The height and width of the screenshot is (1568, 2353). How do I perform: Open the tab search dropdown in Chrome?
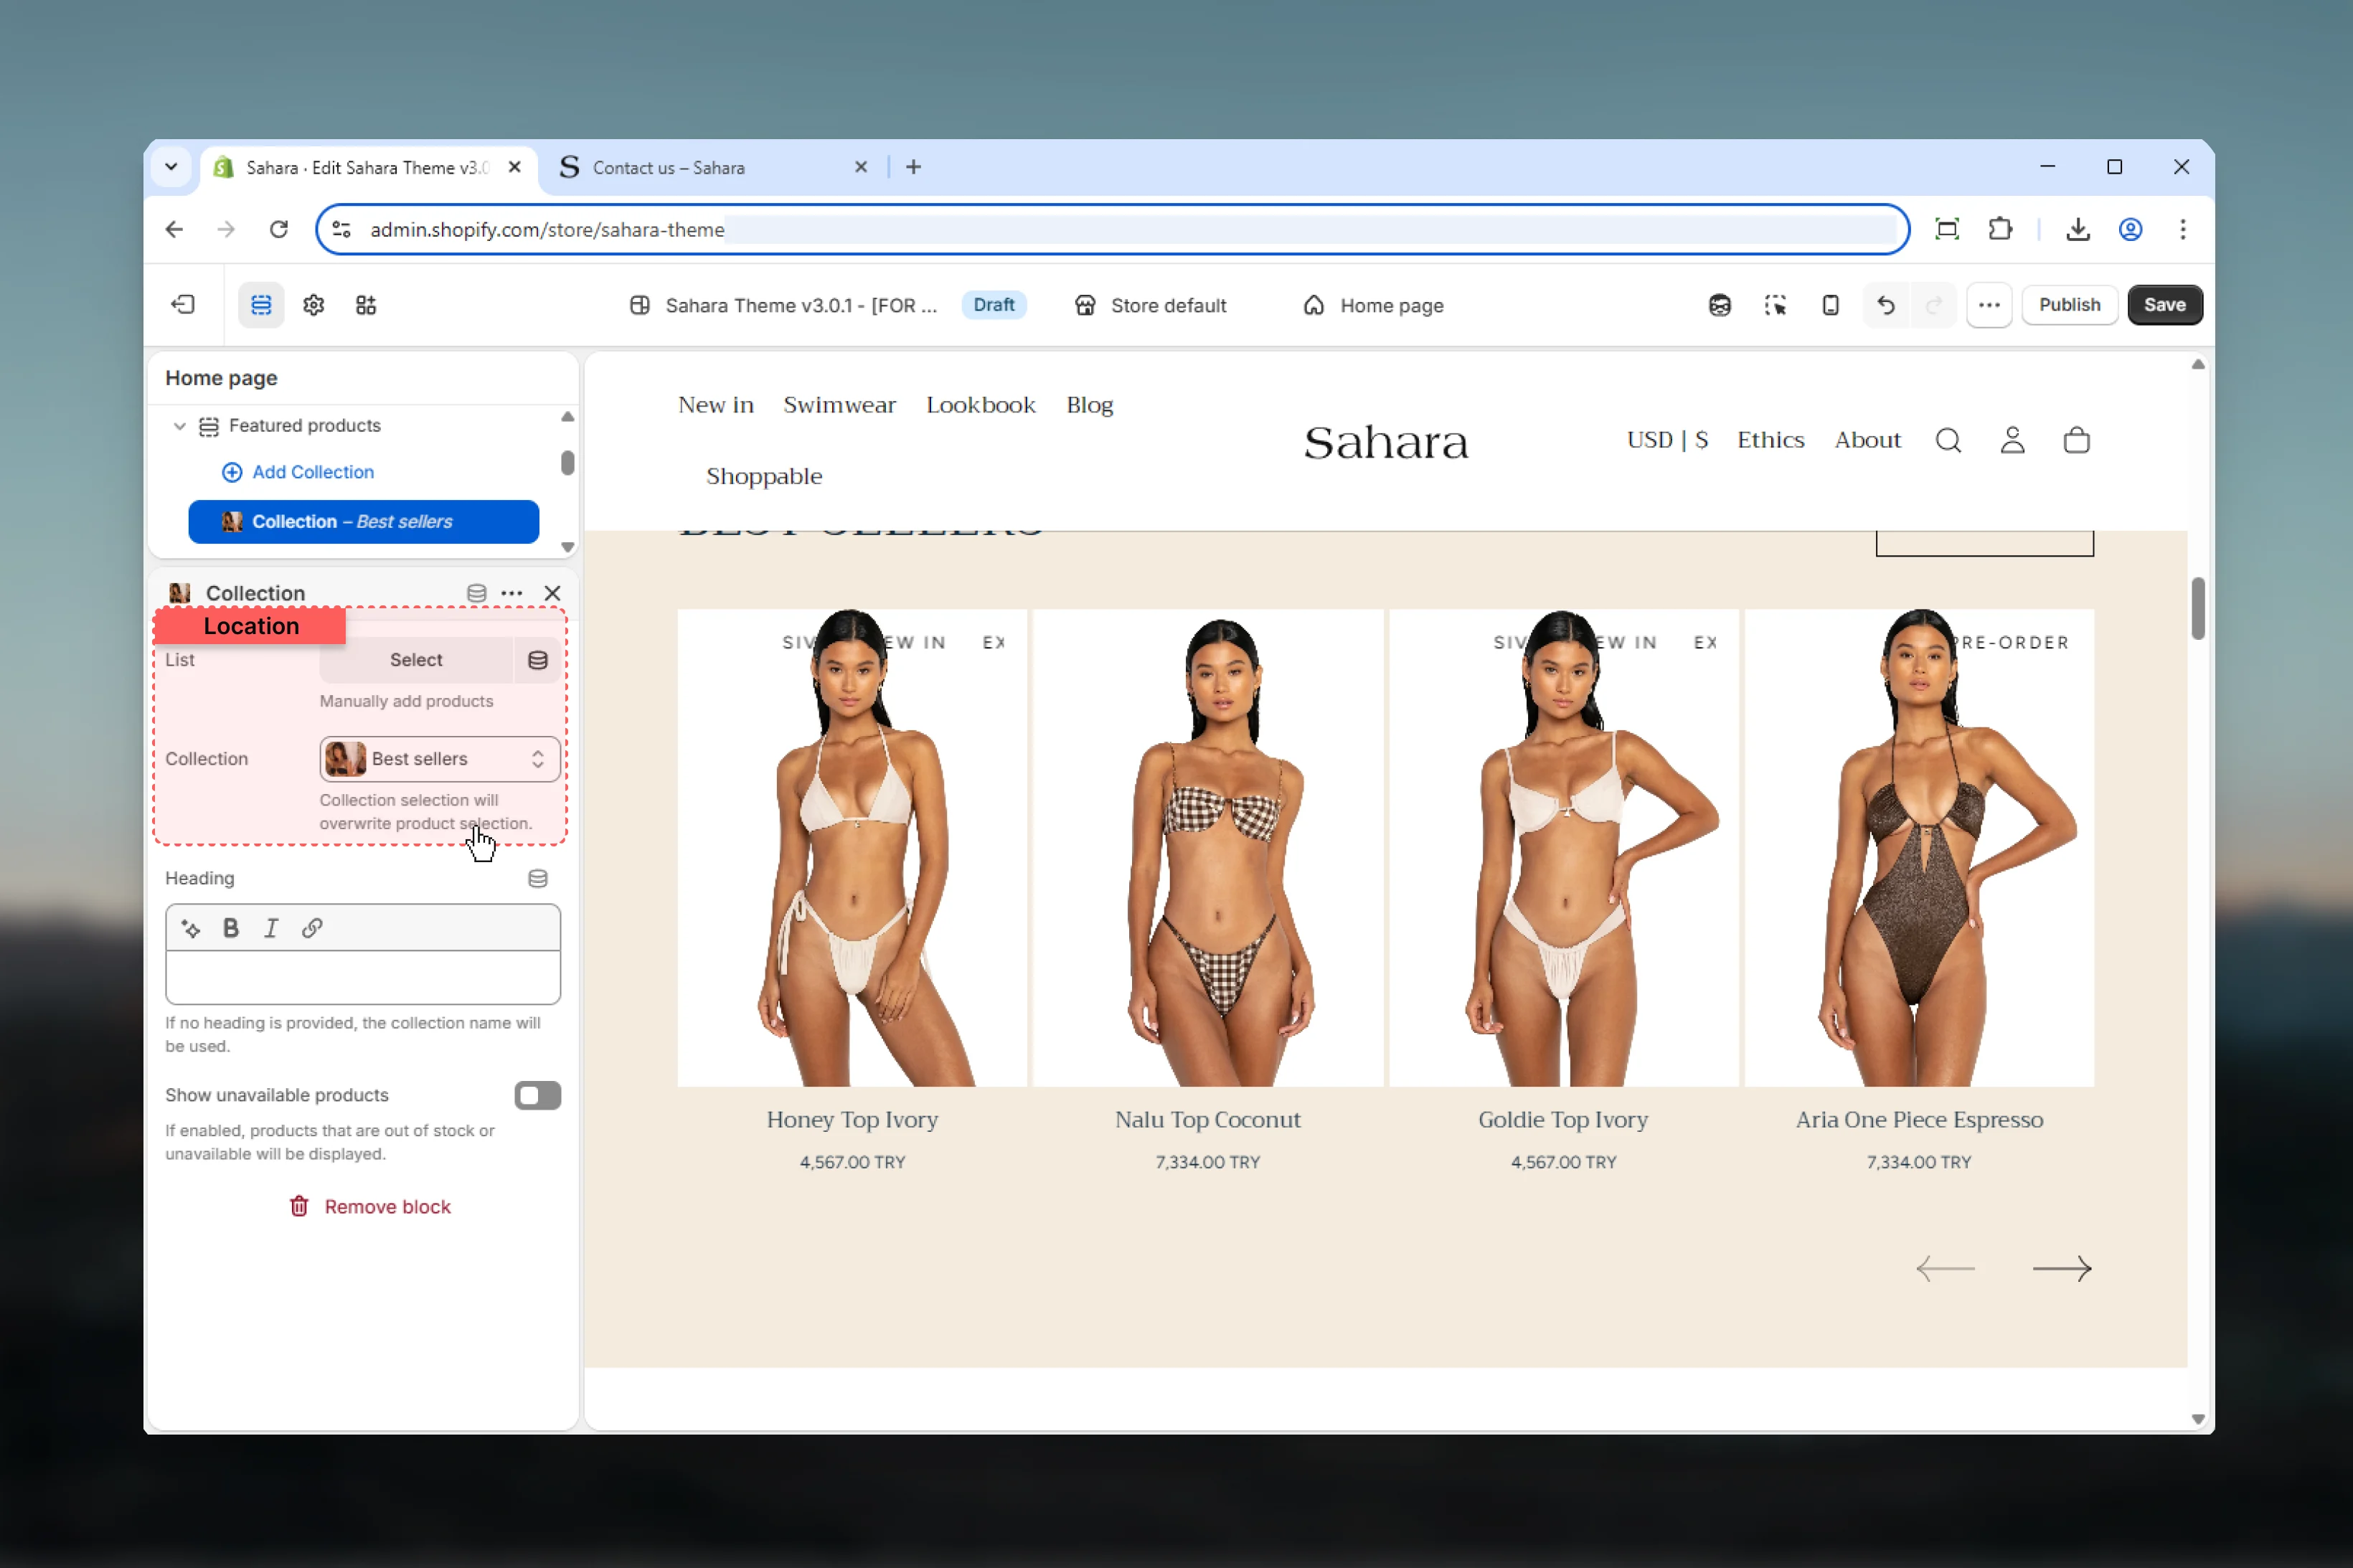171,167
